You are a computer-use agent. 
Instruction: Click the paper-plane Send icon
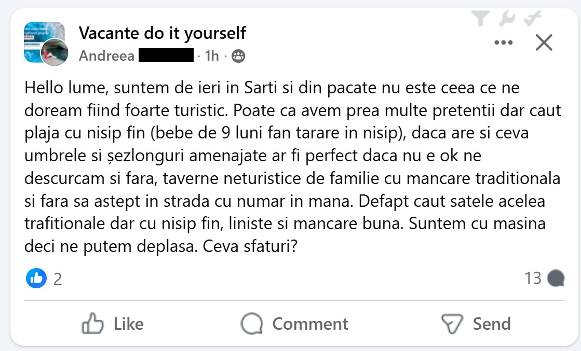[451, 324]
